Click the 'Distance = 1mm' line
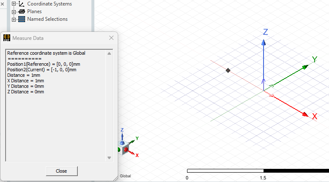The height and width of the screenshot is (182, 329). pos(24,75)
